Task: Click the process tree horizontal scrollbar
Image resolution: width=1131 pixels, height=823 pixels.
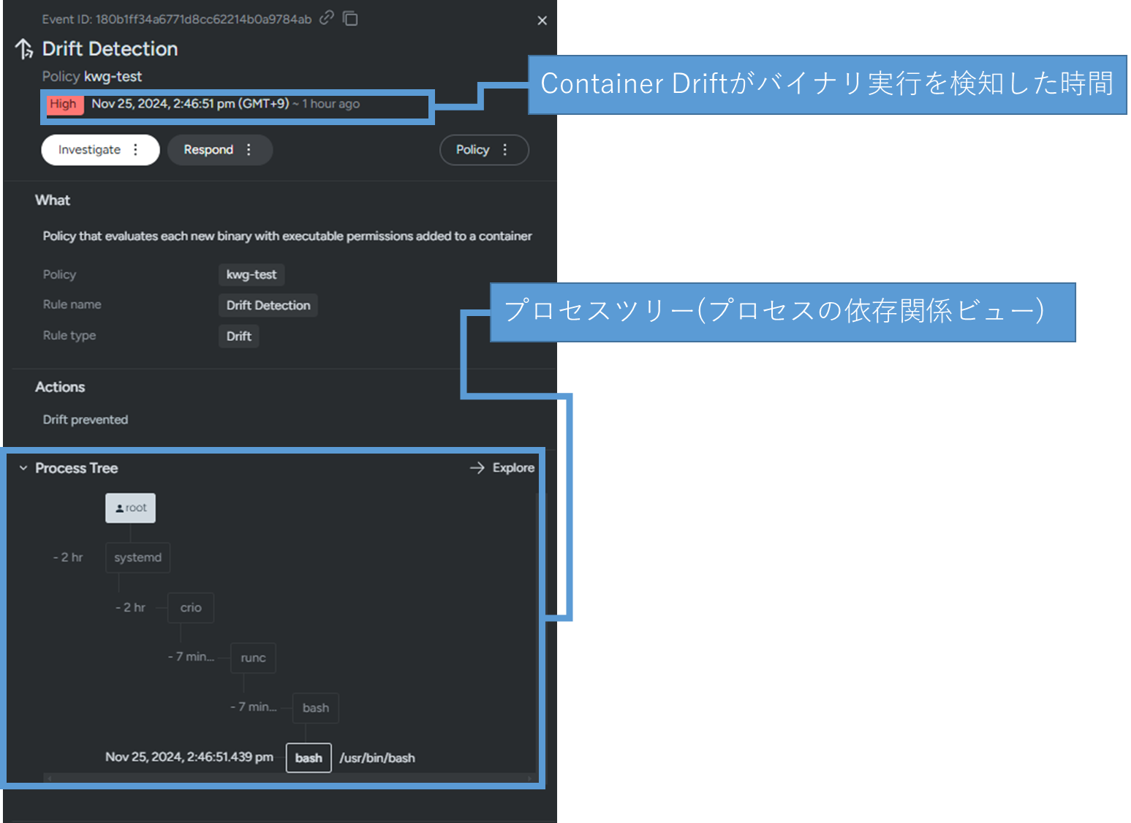Action: [x=289, y=778]
